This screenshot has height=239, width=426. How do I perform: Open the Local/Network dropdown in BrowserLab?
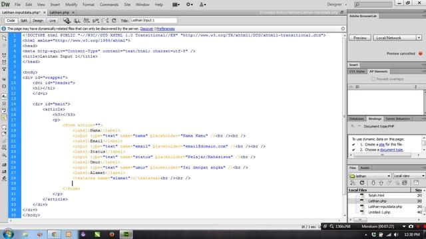coord(397,38)
